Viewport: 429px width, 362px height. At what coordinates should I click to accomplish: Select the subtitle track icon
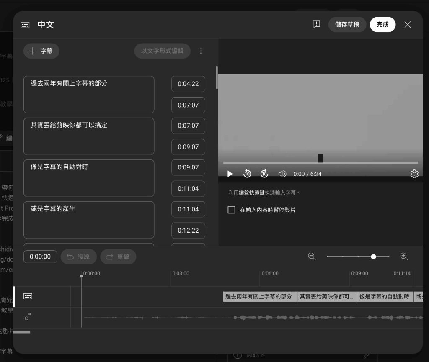[x=28, y=296]
